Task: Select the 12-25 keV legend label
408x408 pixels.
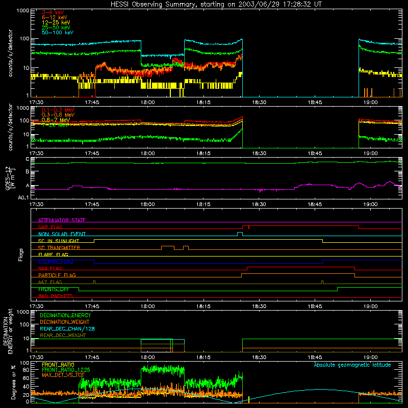Action: click(56, 22)
